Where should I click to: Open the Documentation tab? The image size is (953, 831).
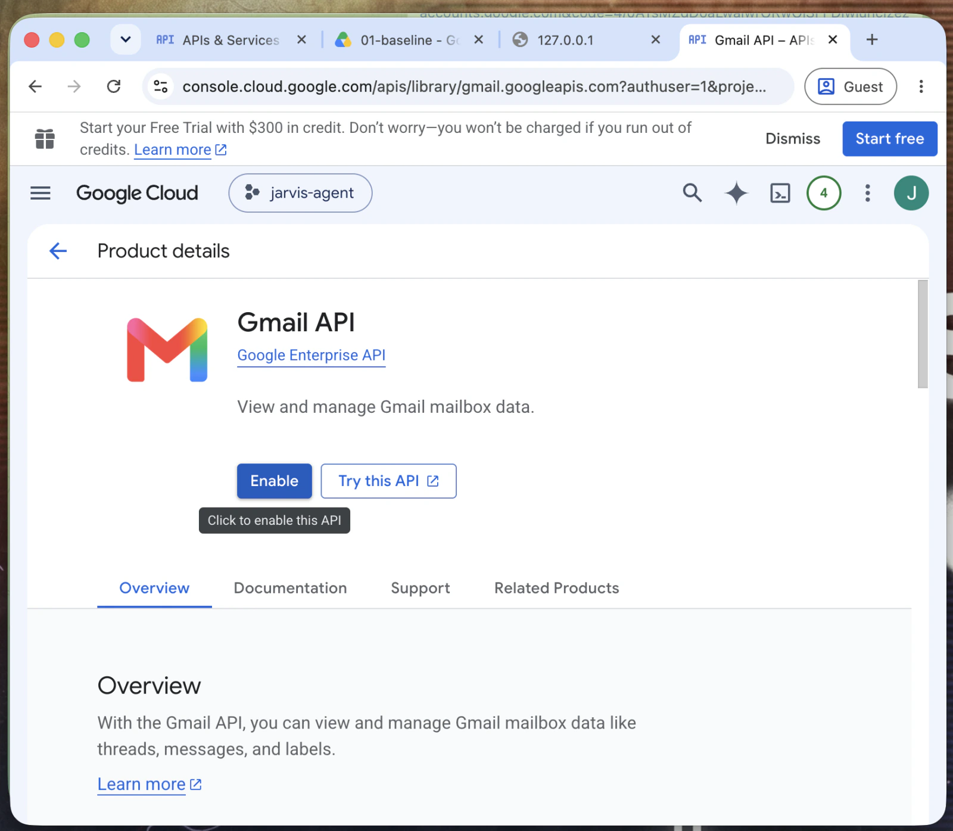(x=290, y=588)
